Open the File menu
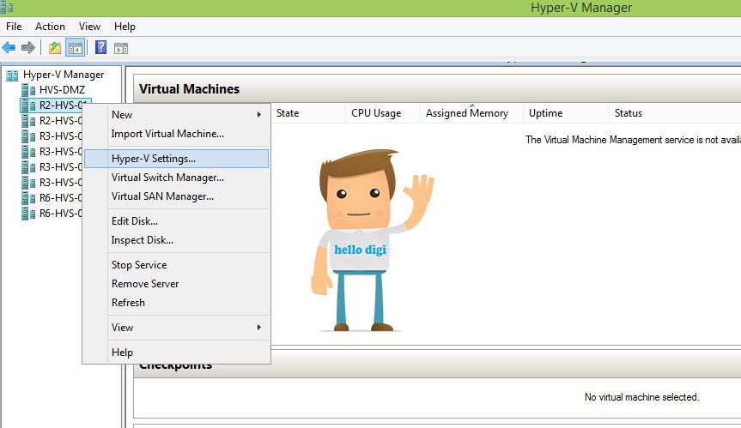This screenshot has width=741, height=428. [14, 27]
